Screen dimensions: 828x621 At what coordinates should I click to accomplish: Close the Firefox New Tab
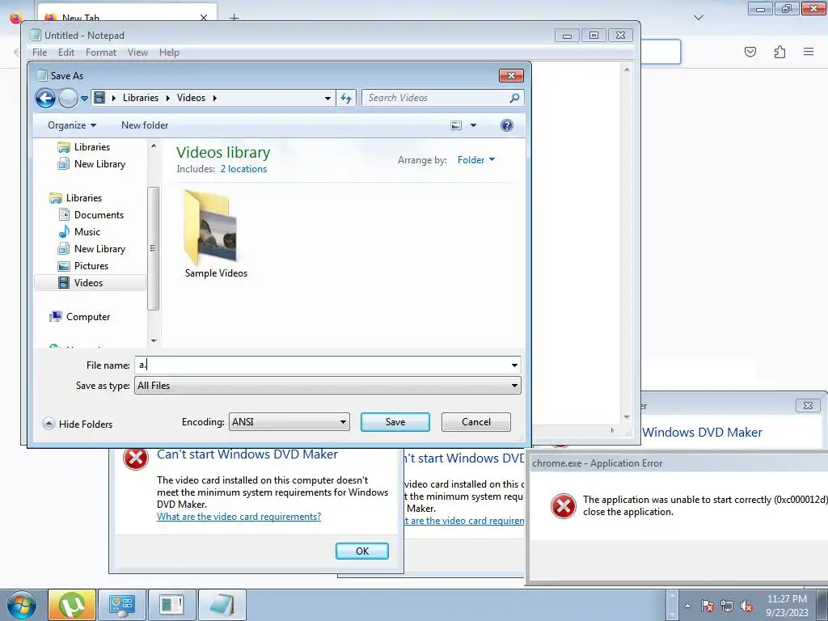(204, 18)
